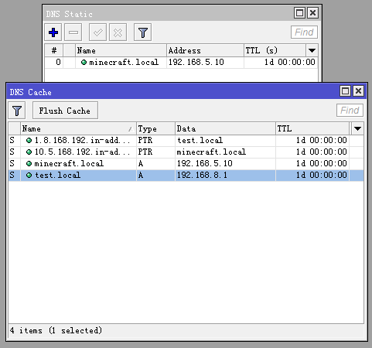This screenshot has width=372, height=348.
Task: Select the 10.5.168.192.in-addr PTR cache row
Action: point(186,152)
